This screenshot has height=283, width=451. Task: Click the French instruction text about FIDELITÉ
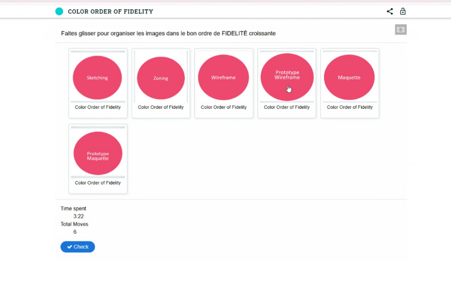pos(168,33)
